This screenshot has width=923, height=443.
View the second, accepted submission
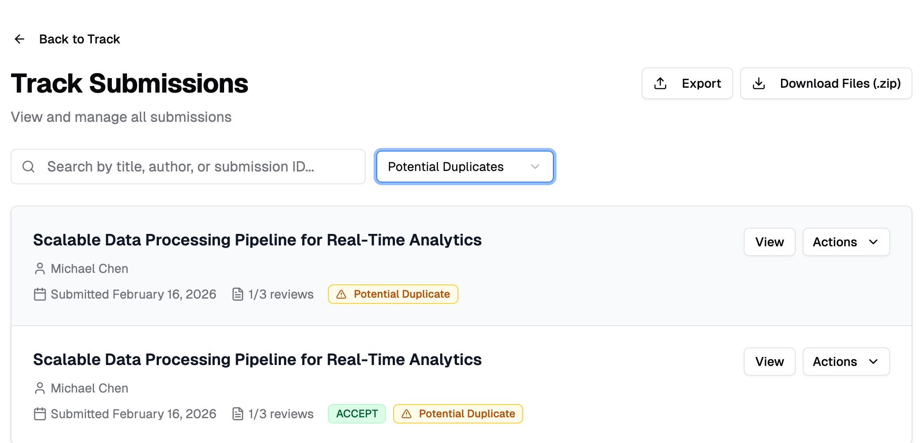769,361
